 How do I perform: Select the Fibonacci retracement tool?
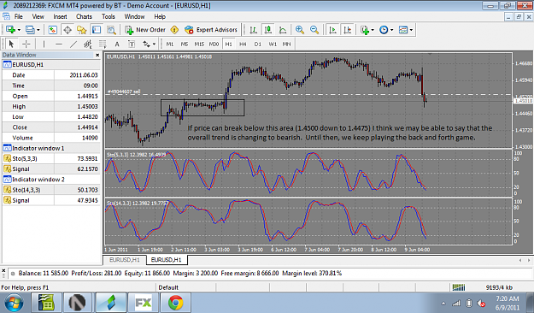pyautogui.click(x=103, y=44)
